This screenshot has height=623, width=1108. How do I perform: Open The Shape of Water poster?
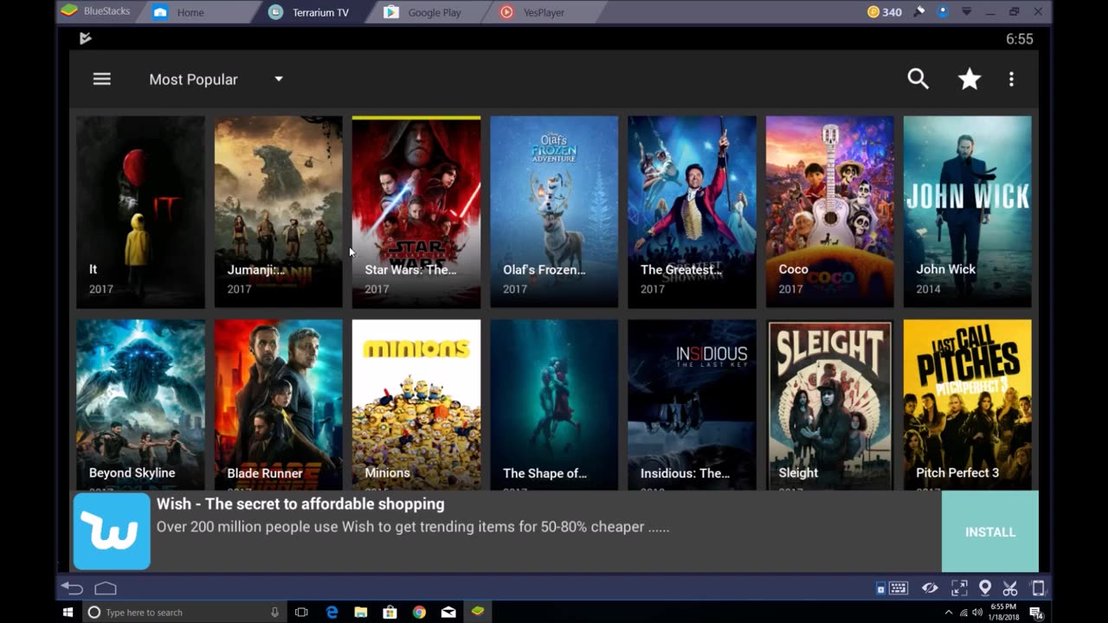(554, 405)
